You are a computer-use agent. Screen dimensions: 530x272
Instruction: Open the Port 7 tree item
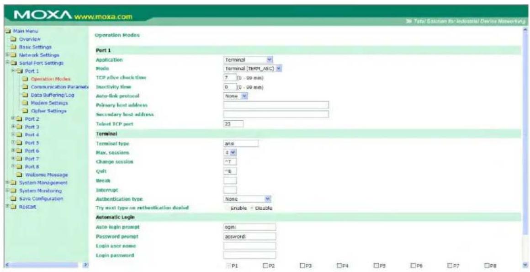[32, 158]
